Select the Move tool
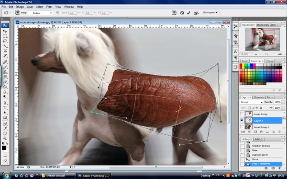This screenshot has height=179, width=287. pyautogui.click(x=5, y=31)
